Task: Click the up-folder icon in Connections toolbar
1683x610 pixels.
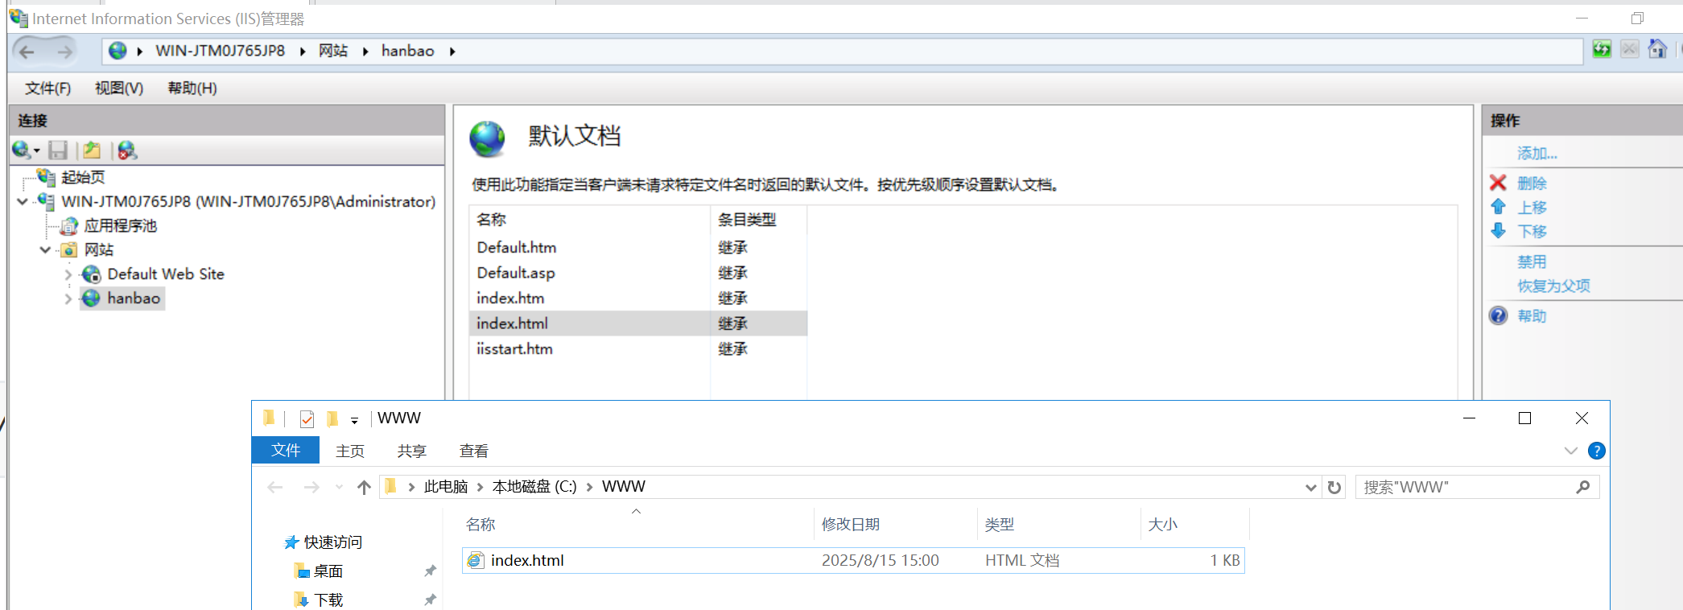Action: coord(92,150)
